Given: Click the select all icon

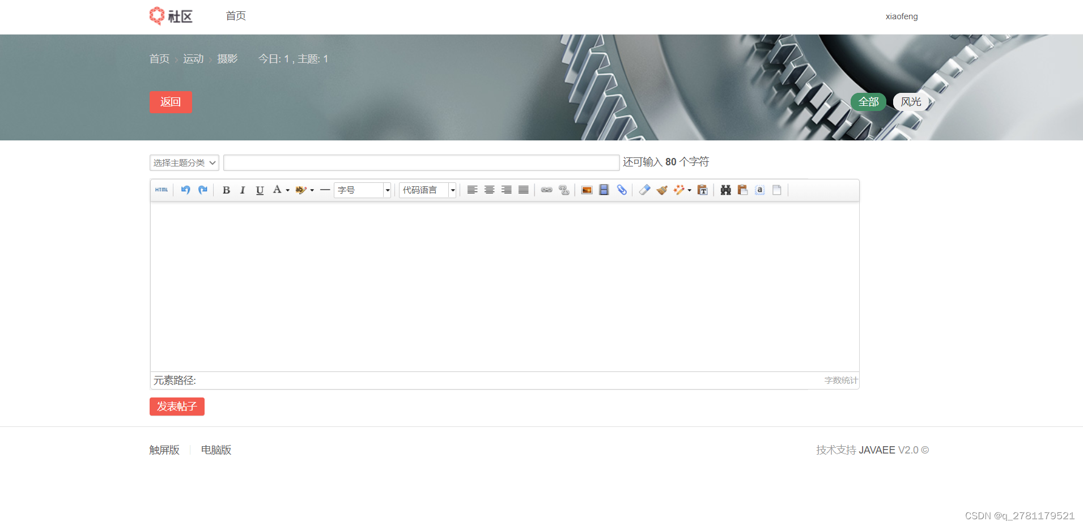Looking at the screenshot, I should 760,190.
